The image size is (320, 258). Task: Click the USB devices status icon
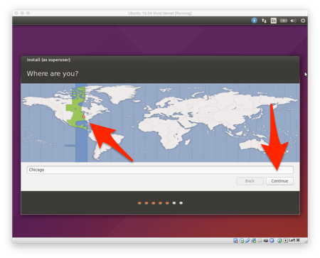tap(247, 240)
